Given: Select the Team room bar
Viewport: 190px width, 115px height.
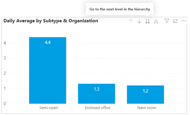Looking at the screenshot, I should [145, 94].
